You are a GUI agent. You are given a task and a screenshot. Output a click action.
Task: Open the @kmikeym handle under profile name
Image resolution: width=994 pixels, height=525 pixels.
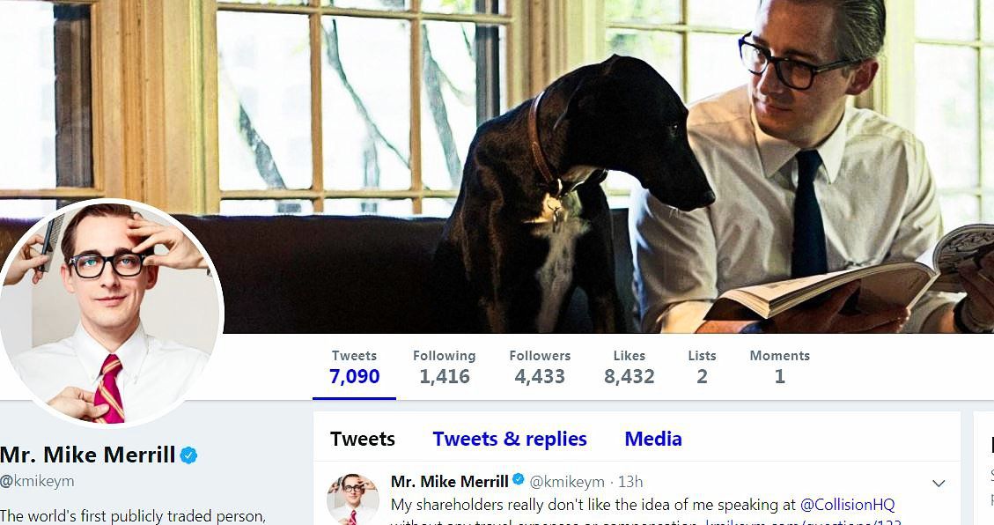[37, 481]
